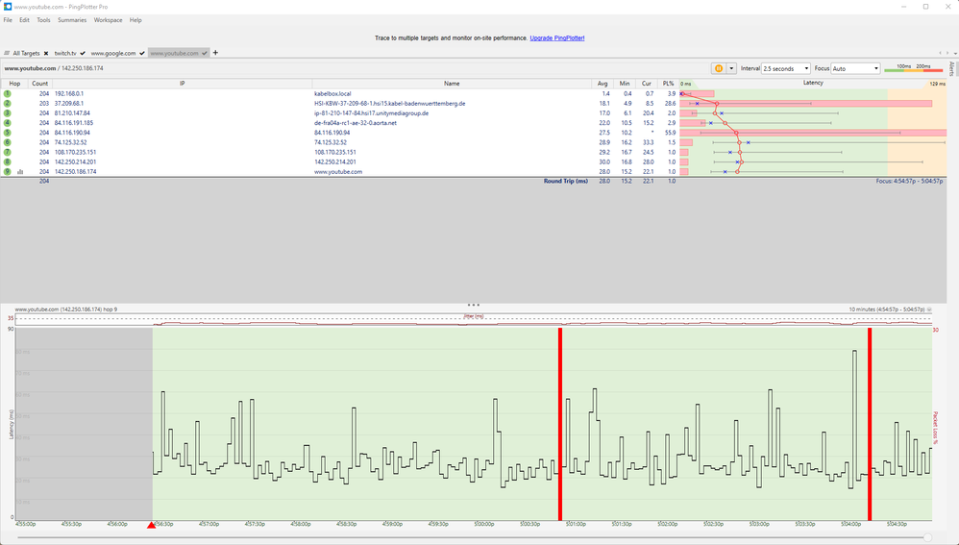Click the 100ms 200ms latency color legend
The image size is (959, 545).
(x=914, y=68)
